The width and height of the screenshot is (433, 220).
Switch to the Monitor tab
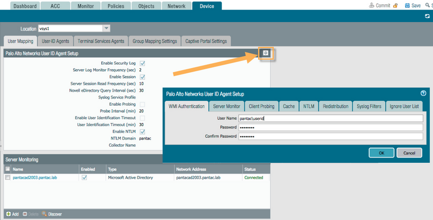(x=86, y=6)
